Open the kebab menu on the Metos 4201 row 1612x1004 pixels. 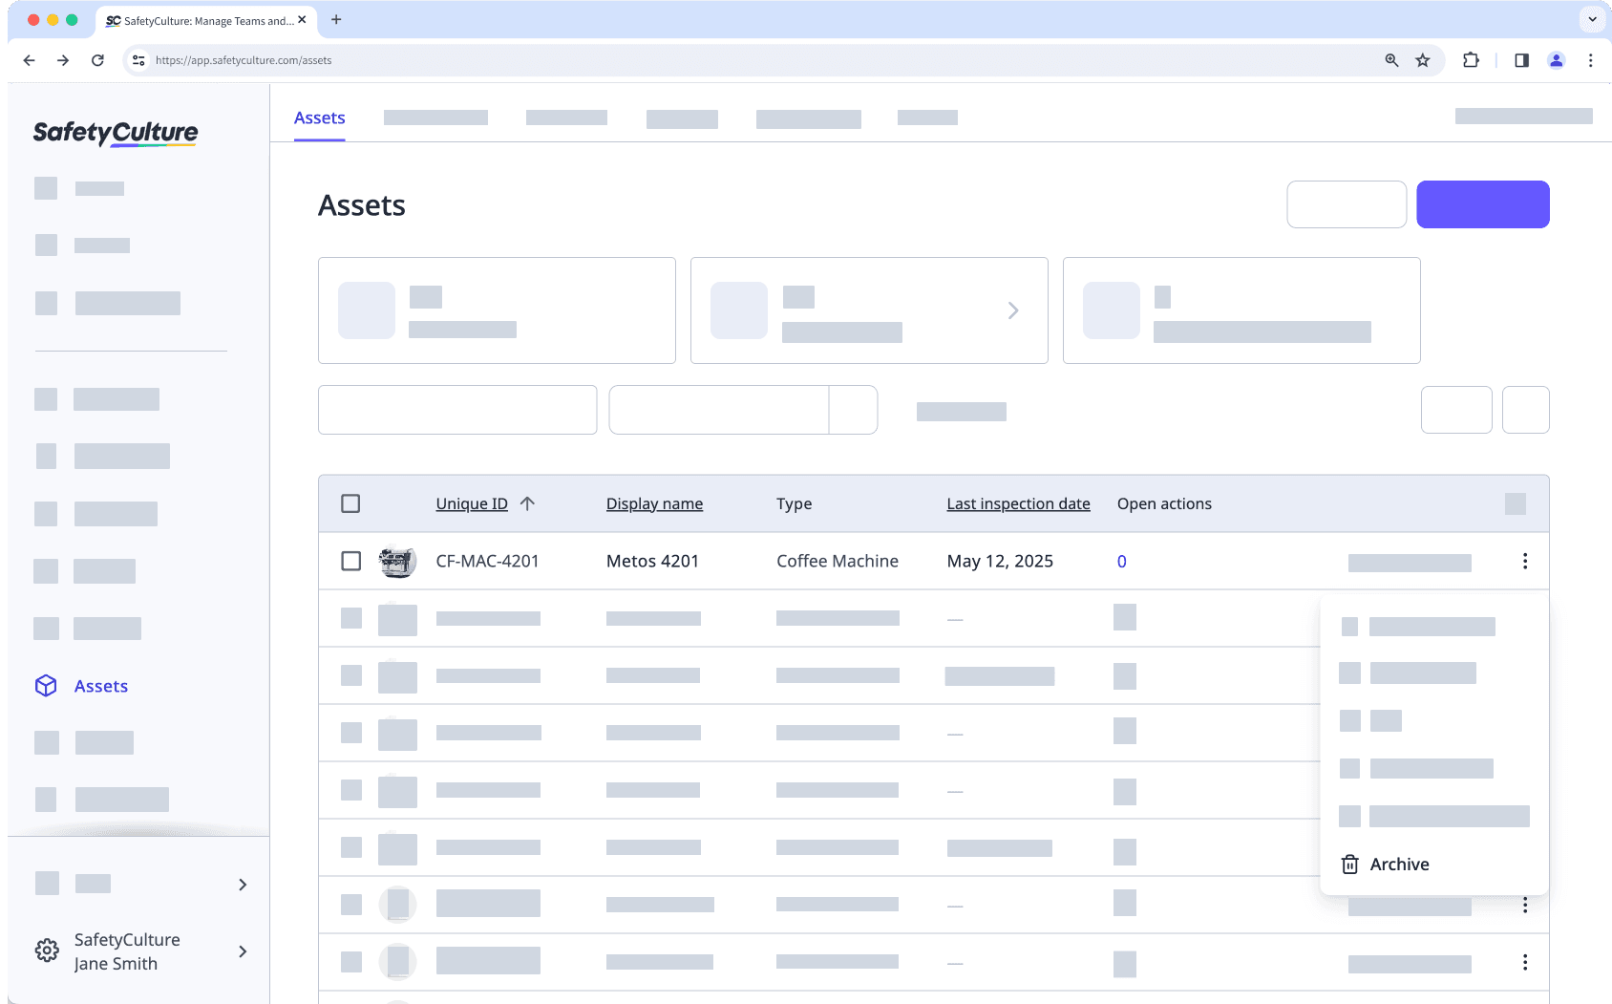1525,561
